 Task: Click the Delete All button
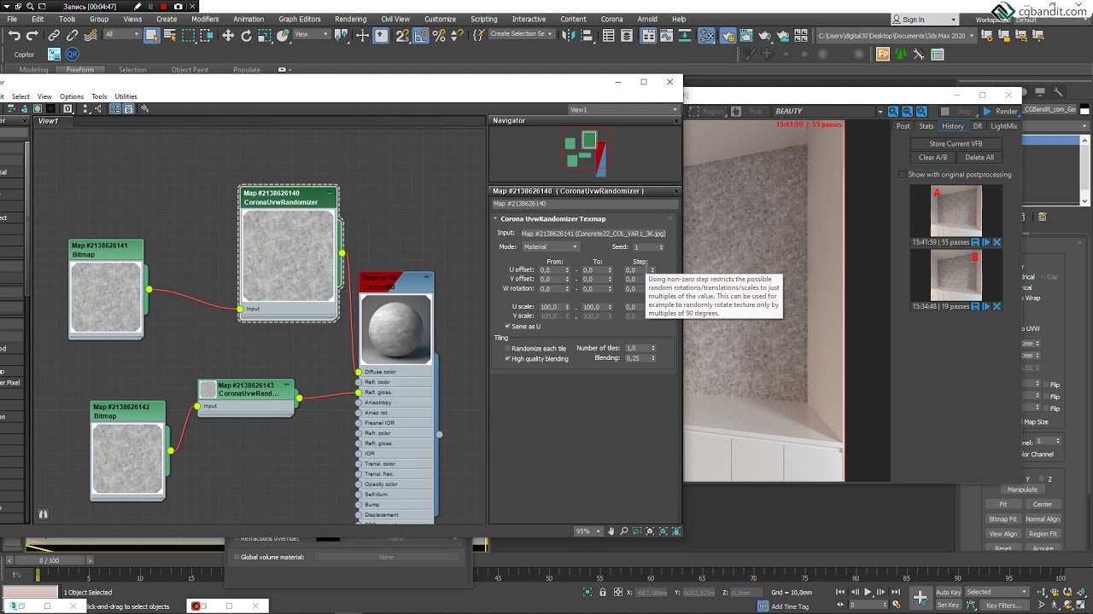click(979, 157)
